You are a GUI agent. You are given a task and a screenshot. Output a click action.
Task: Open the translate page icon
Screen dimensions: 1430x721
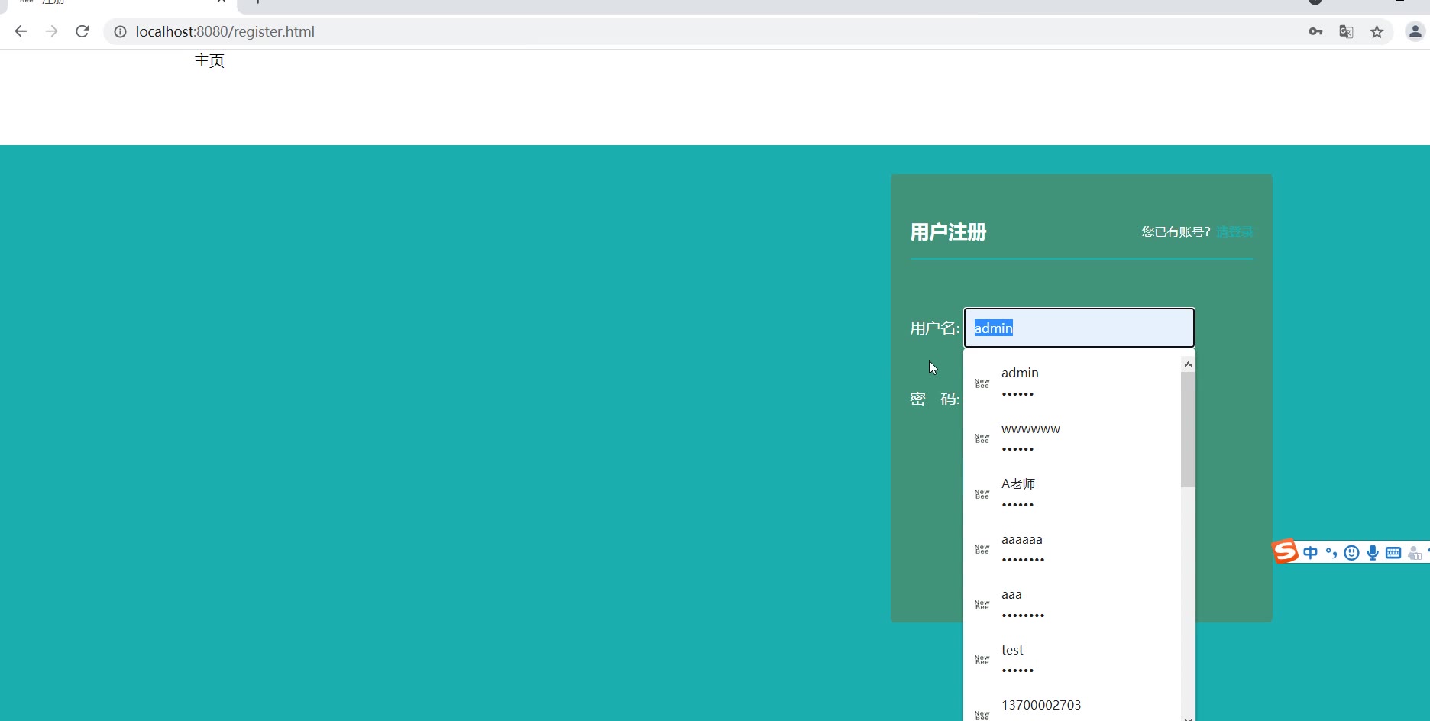click(1346, 31)
